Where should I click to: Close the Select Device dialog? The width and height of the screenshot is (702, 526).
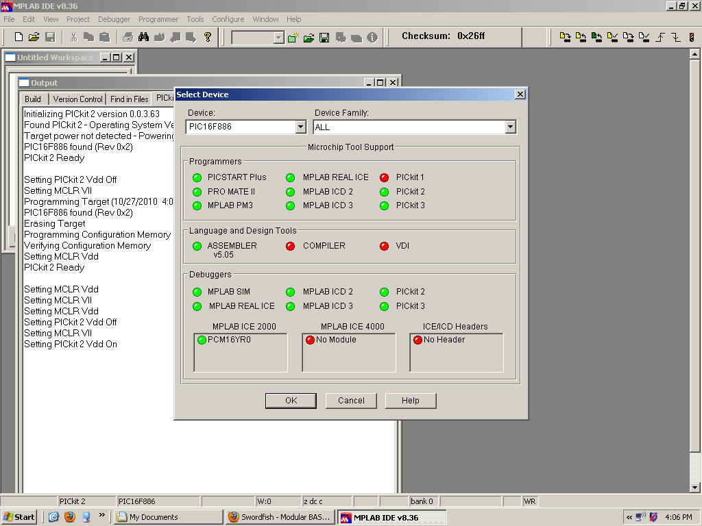[x=520, y=95]
